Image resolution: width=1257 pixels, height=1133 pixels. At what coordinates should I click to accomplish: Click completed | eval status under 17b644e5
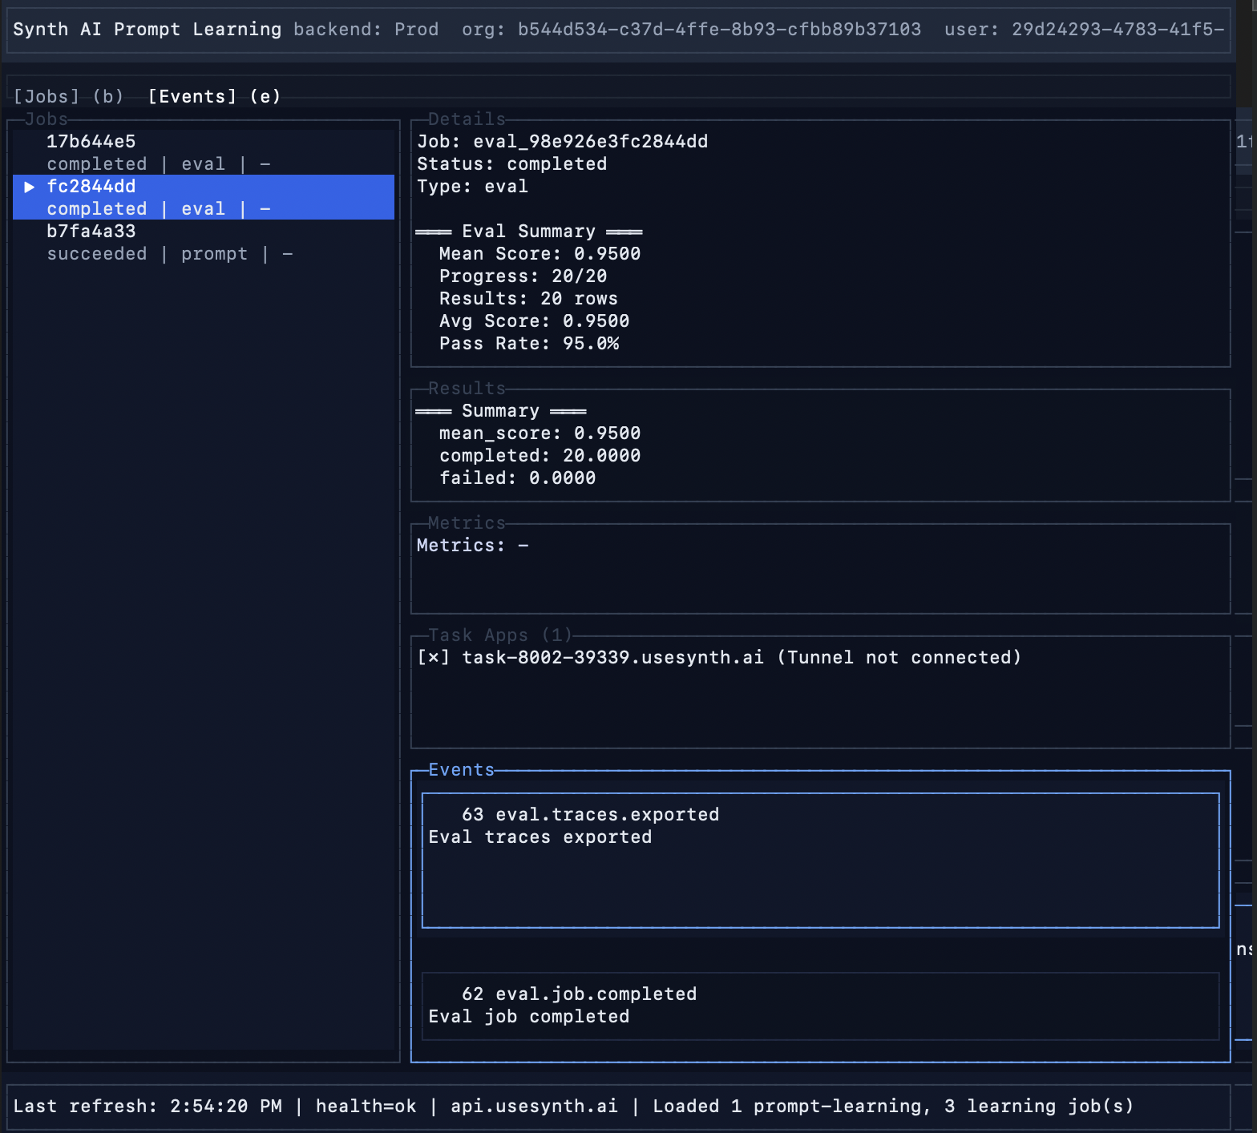(x=158, y=163)
